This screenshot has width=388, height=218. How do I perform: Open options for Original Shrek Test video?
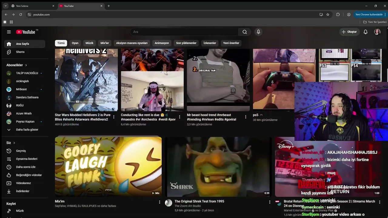(x=269, y=202)
